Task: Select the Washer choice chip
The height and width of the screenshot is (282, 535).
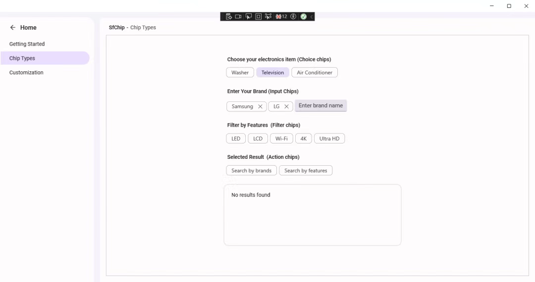Action: [240, 73]
